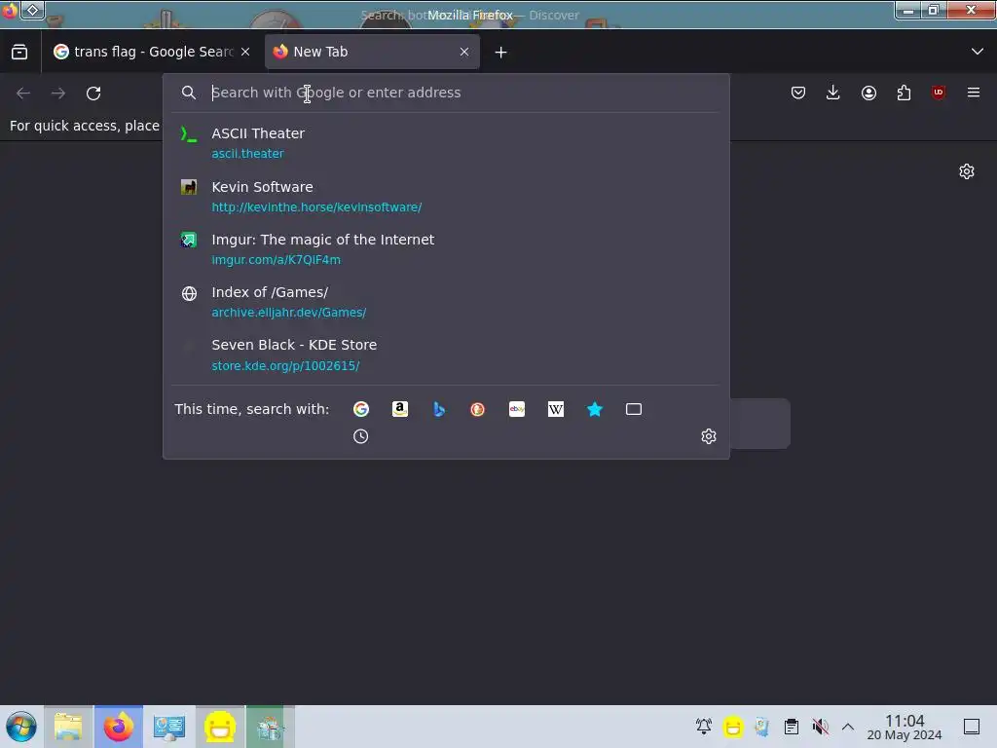Show desktop with the tray corner button
997x748 pixels.
(x=972, y=727)
